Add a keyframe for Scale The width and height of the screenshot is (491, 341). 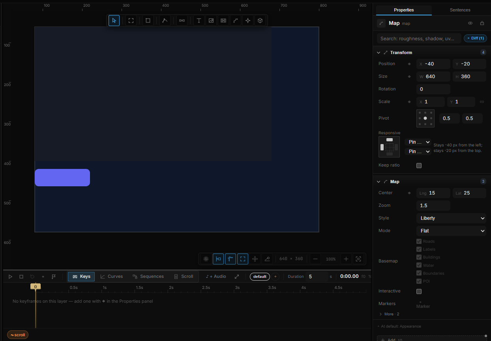[409, 102]
